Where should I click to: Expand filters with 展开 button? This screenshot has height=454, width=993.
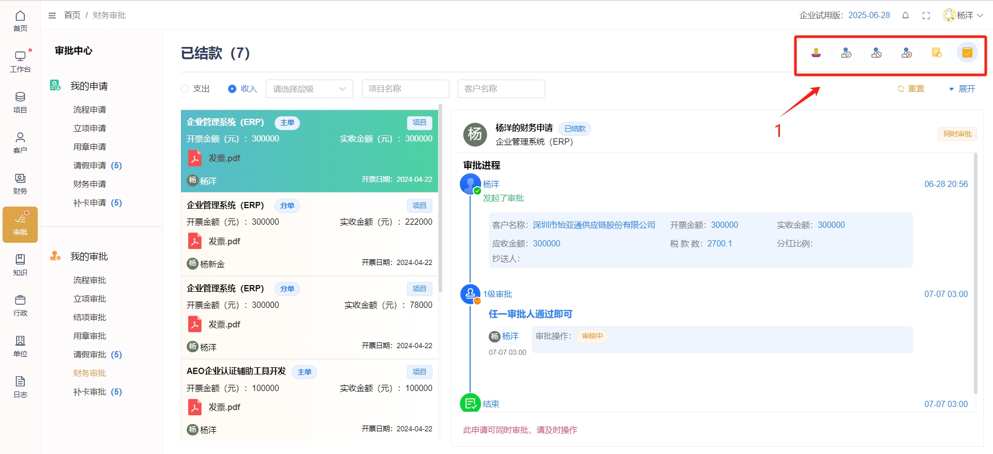tap(962, 89)
